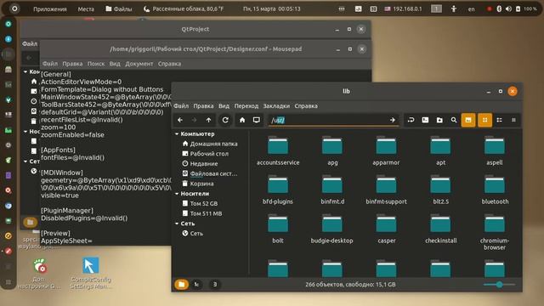Open Корзина in the sidebar

click(198, 184)
